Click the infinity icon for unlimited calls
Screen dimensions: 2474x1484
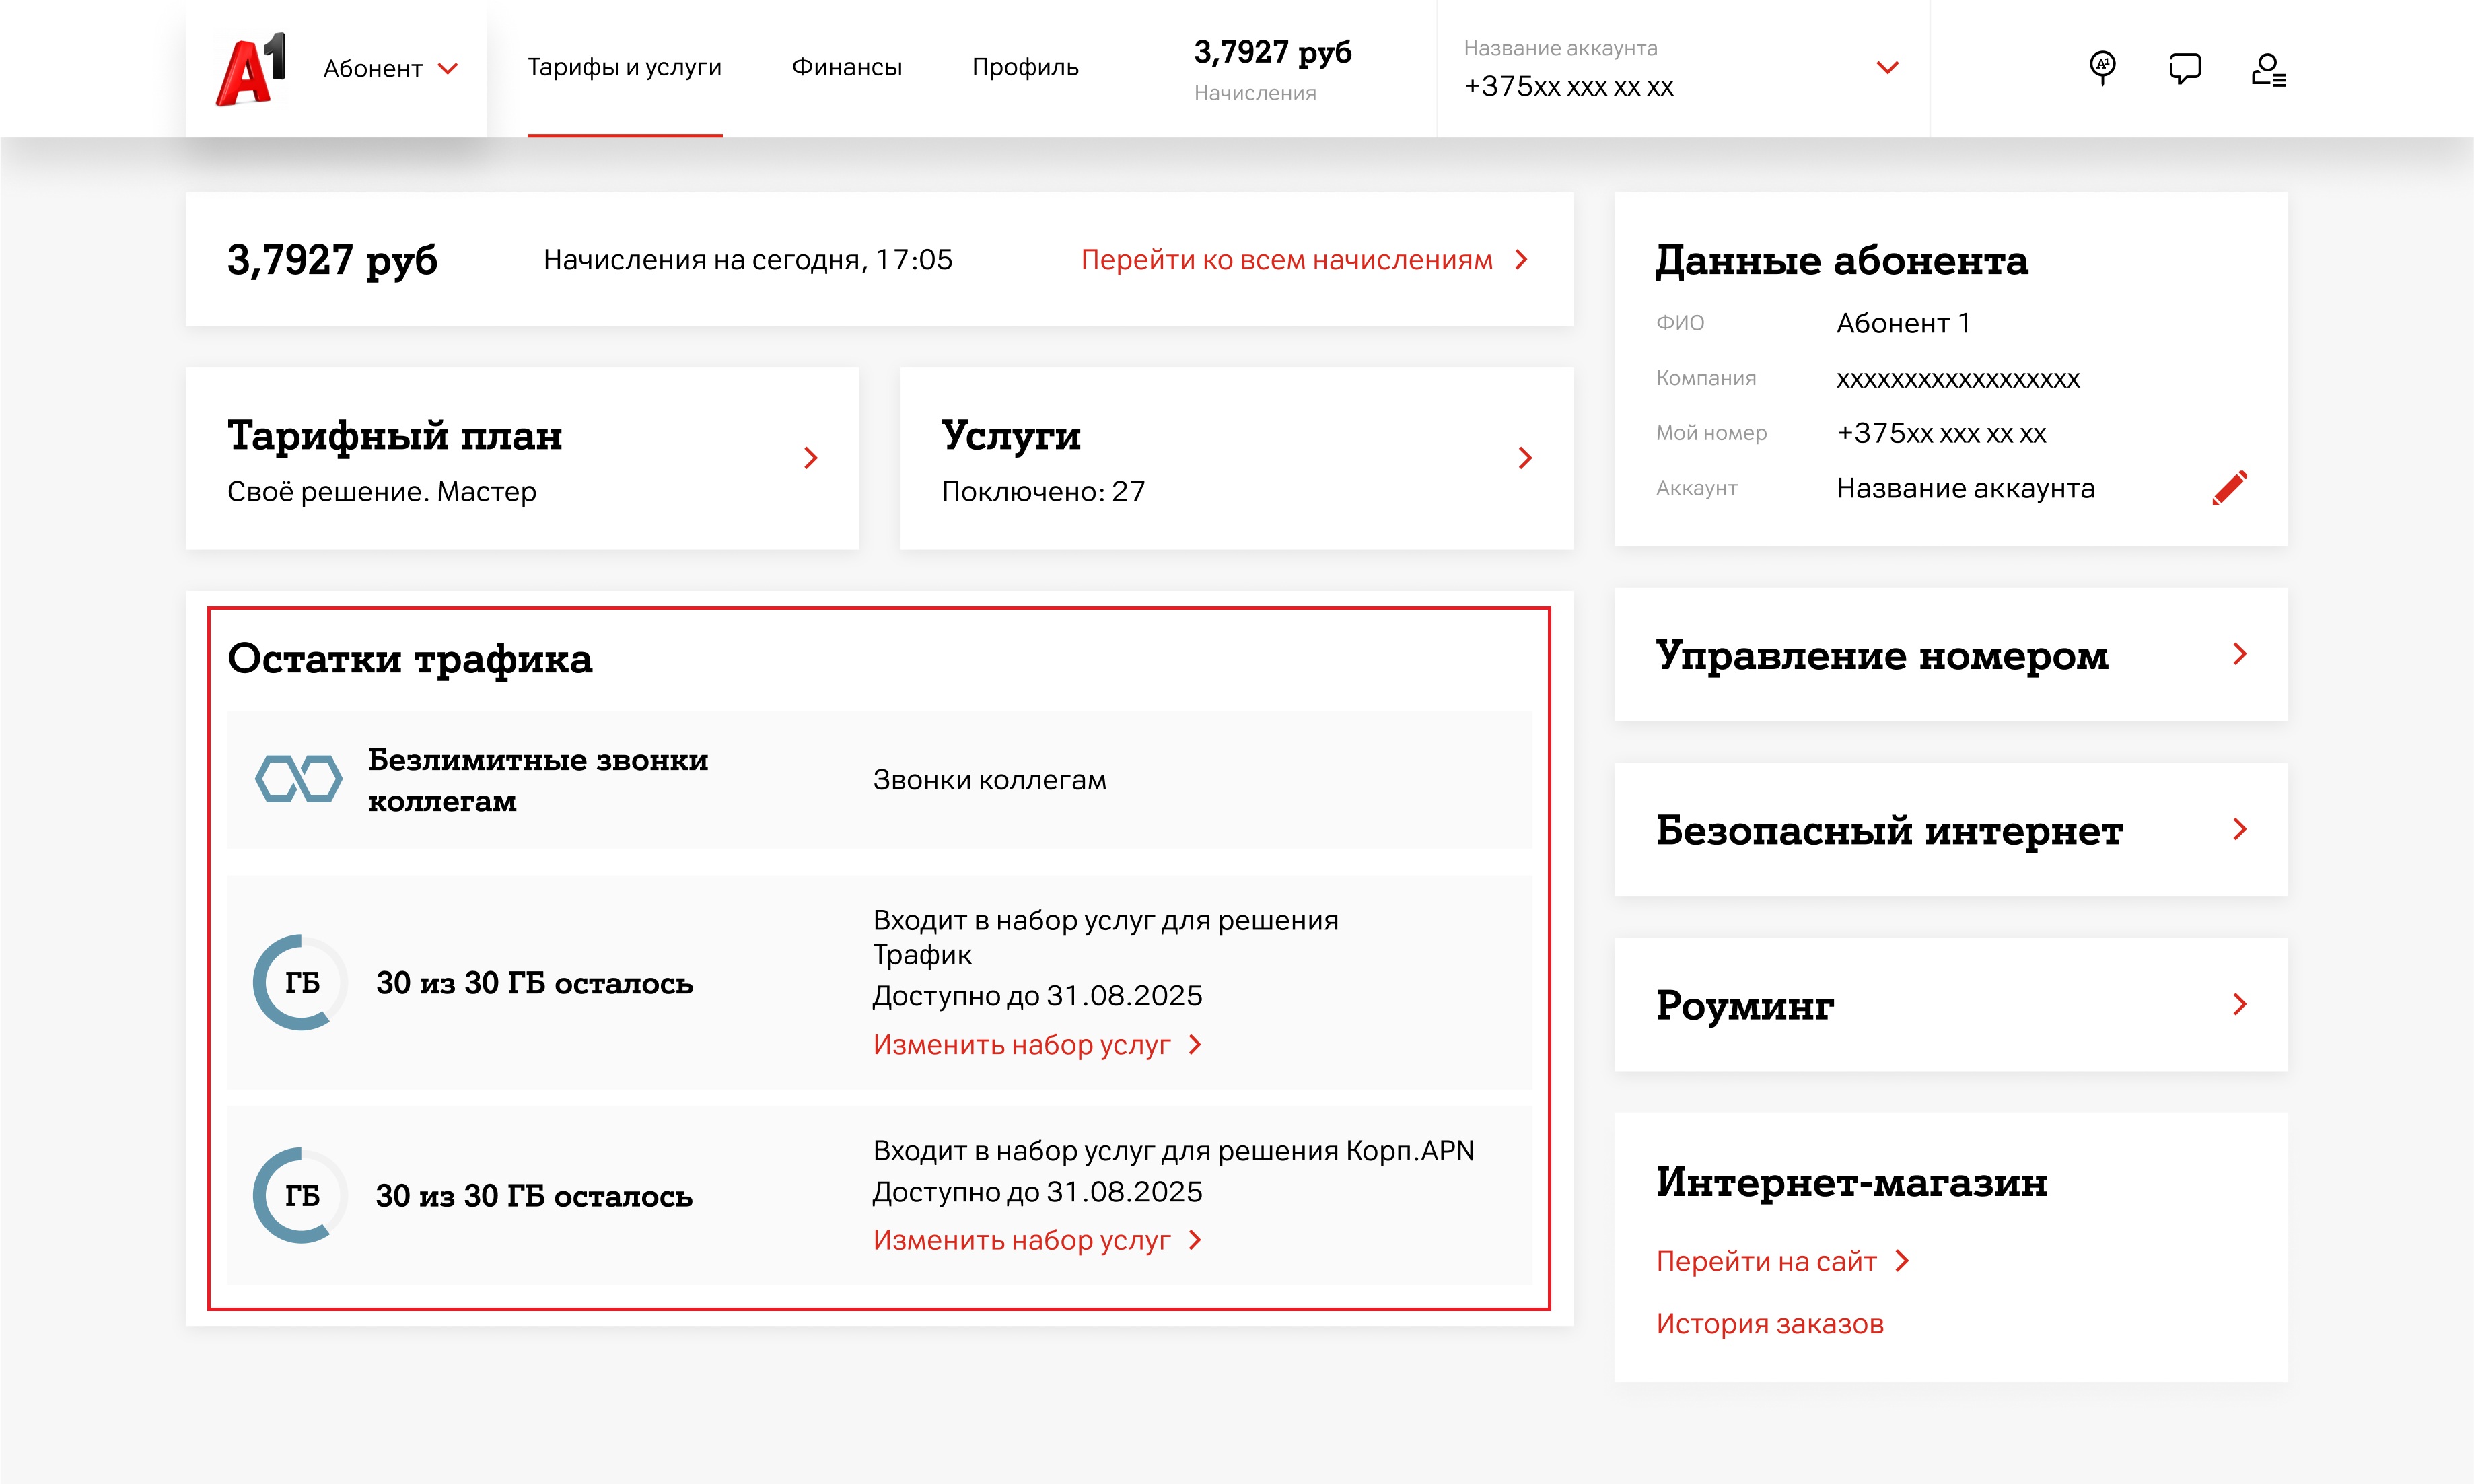coord(298,779)
